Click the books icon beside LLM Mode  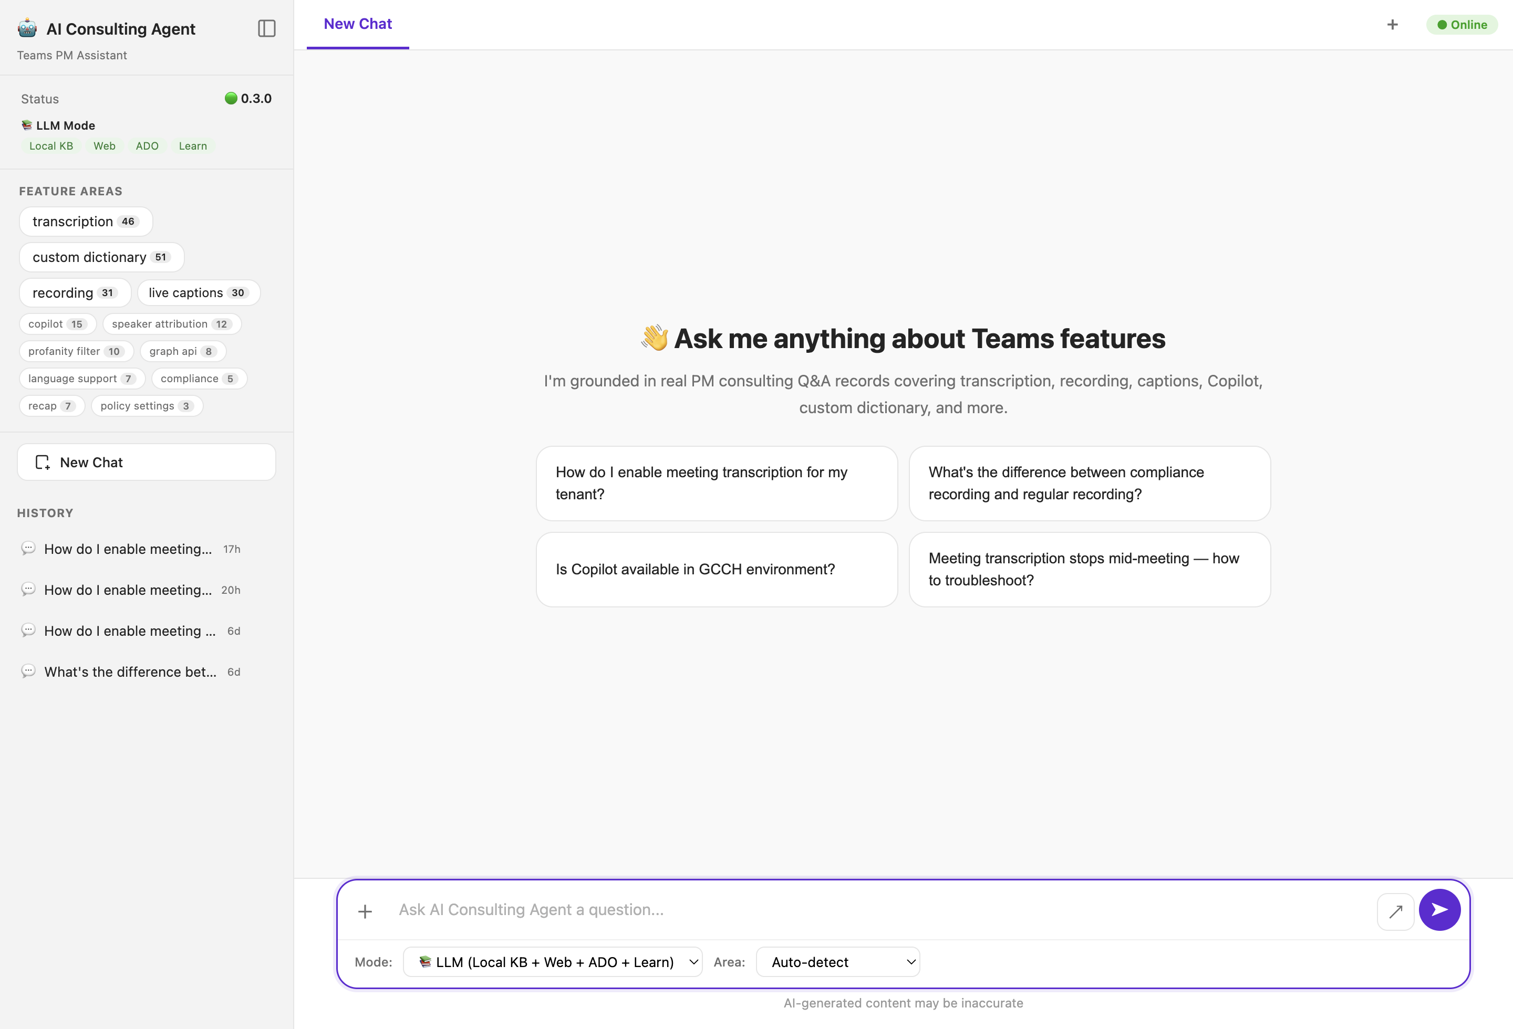click(27, 125)
